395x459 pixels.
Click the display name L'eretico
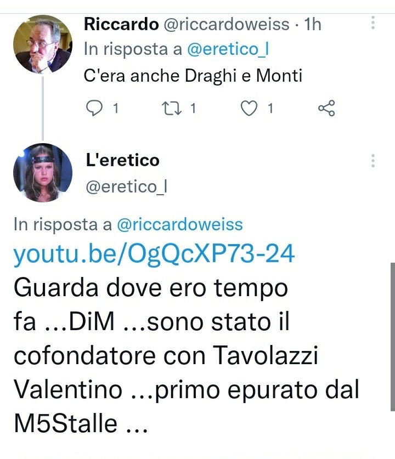[x=123, y=161]
